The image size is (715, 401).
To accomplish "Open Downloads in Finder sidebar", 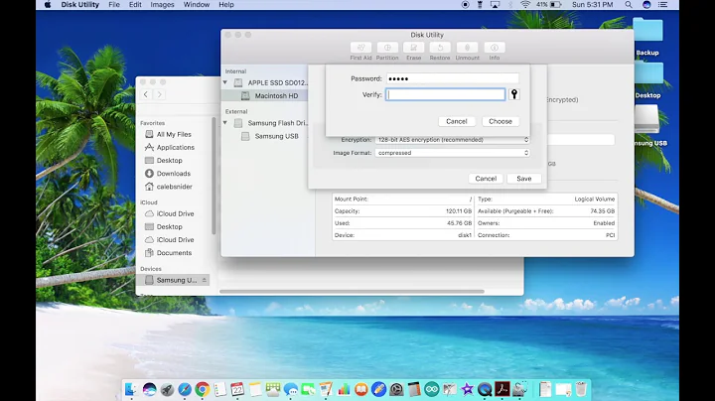I will click(173, 174).
